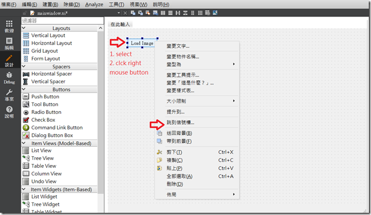Open the 編輯(E) menu

[29, 4]
